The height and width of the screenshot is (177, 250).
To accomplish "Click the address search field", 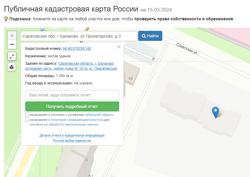I will pyautogui.click(x=79, y=36).
